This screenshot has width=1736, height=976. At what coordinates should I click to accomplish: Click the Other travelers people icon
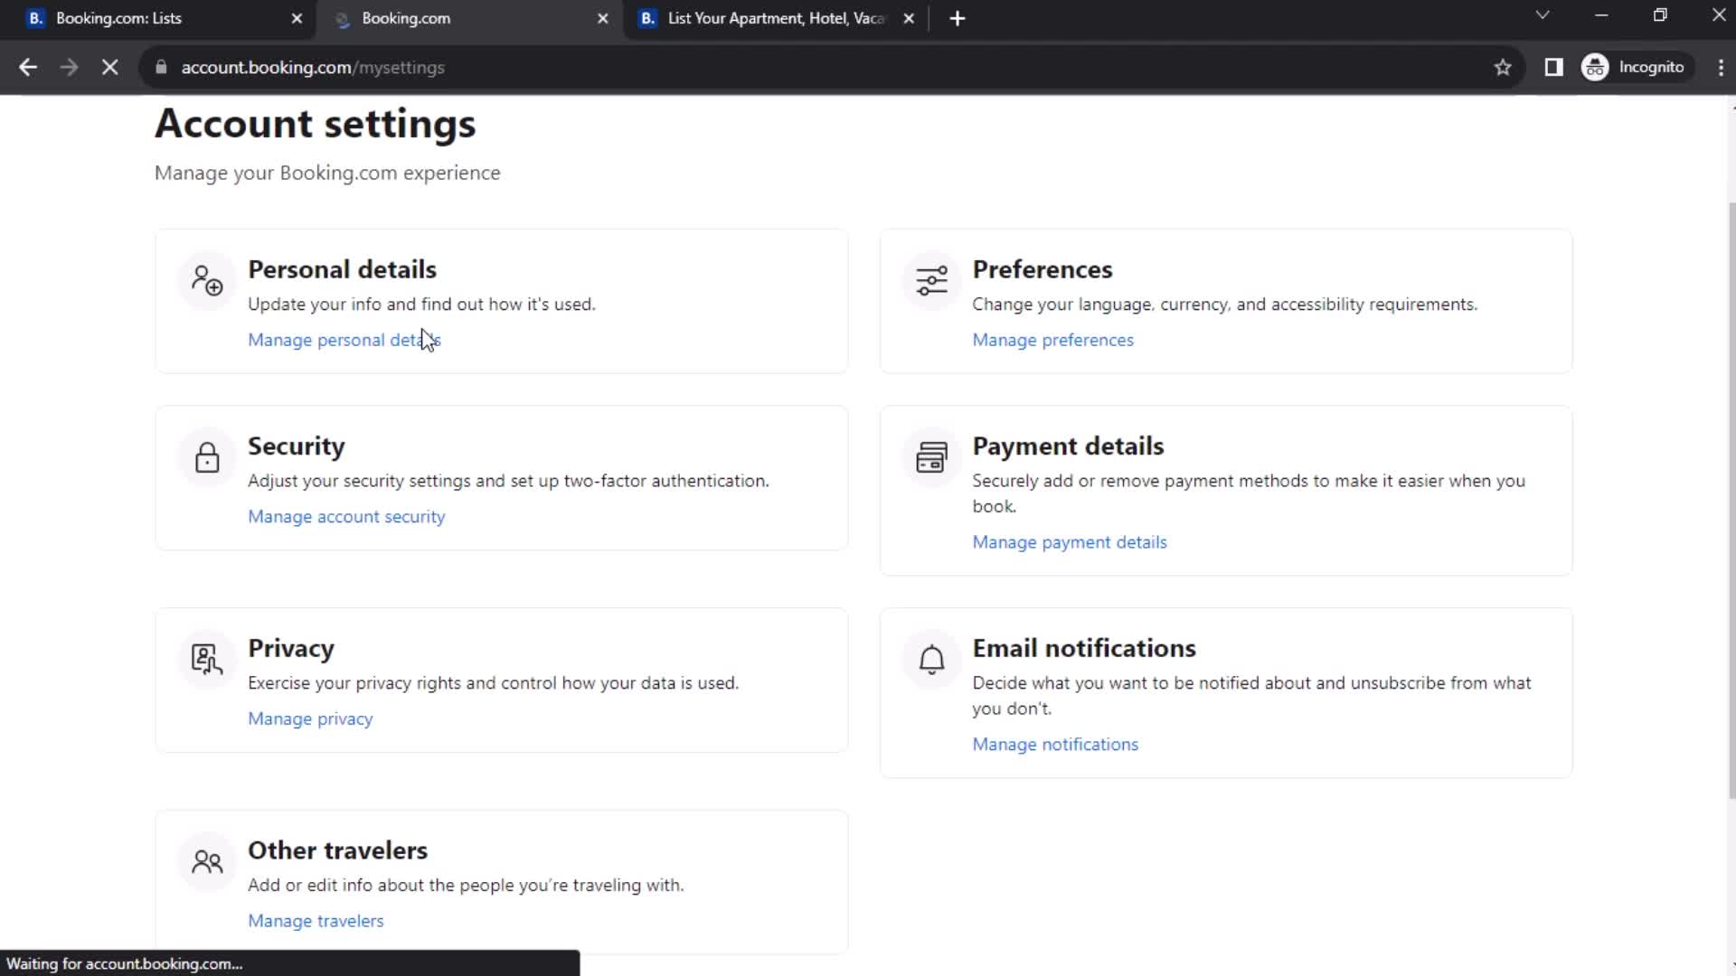click(x=207, y=862)
